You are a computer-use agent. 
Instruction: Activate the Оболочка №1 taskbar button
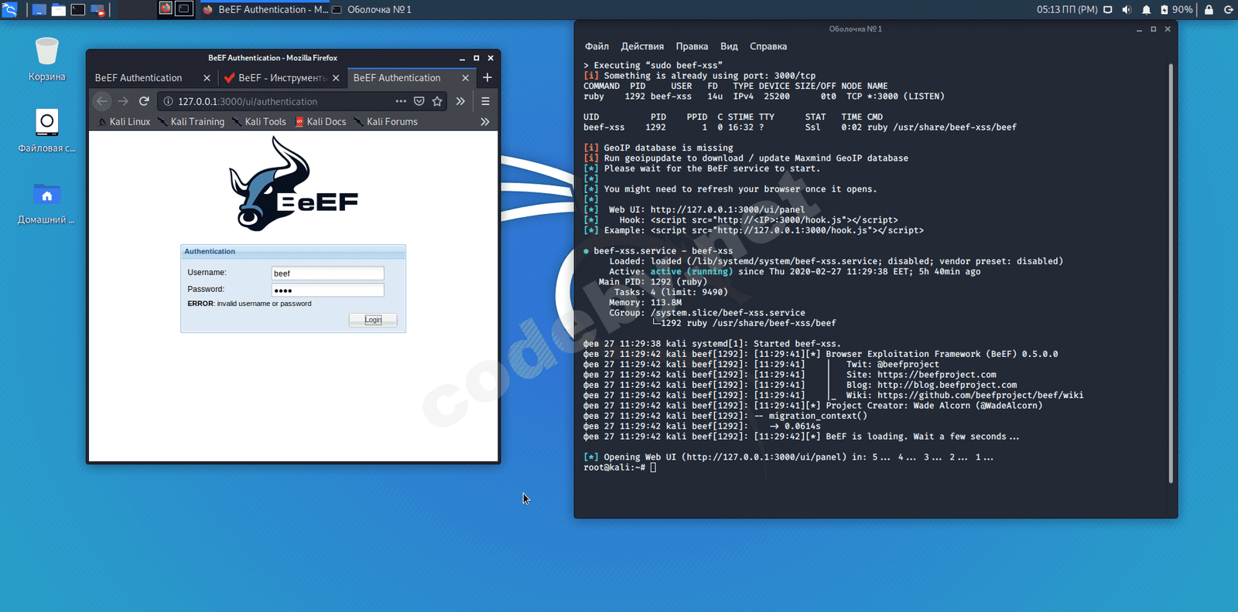371,9
